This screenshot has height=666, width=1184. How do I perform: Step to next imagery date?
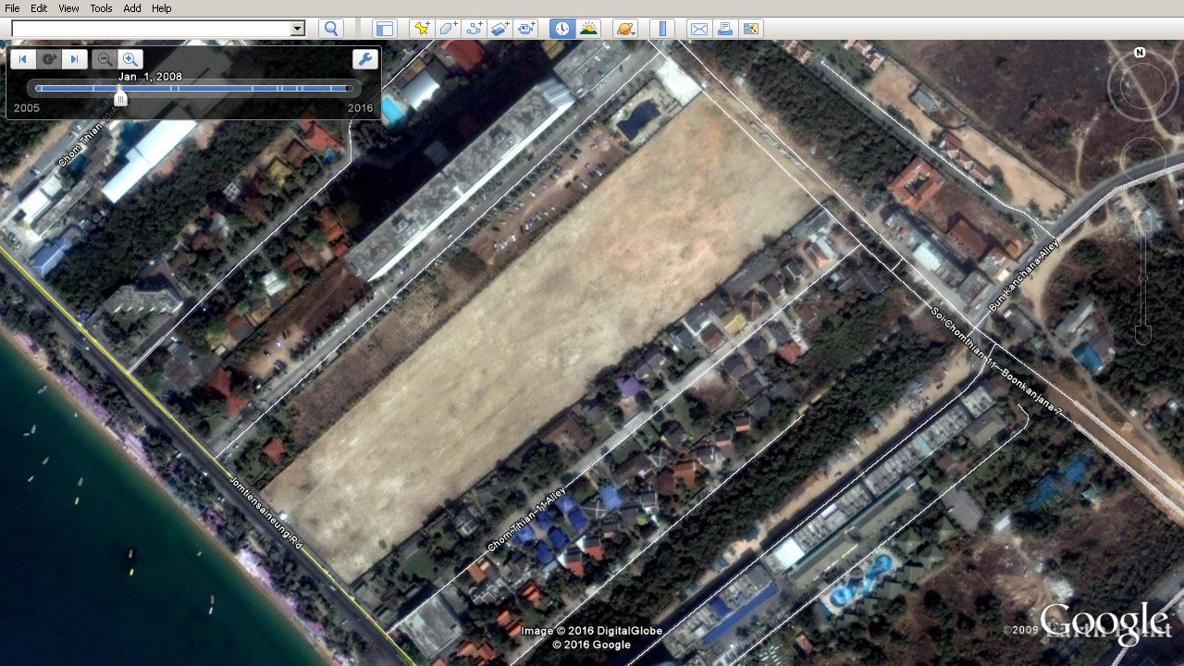pos(74,59)
